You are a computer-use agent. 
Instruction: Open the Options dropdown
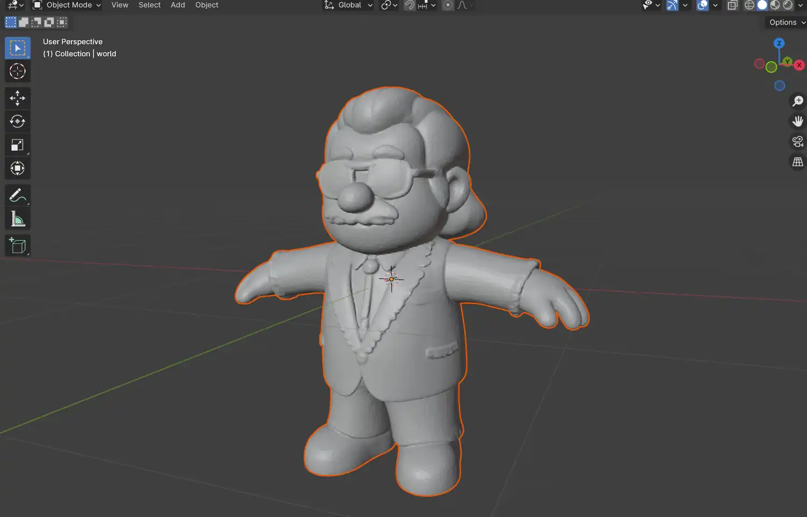[787, 23]
